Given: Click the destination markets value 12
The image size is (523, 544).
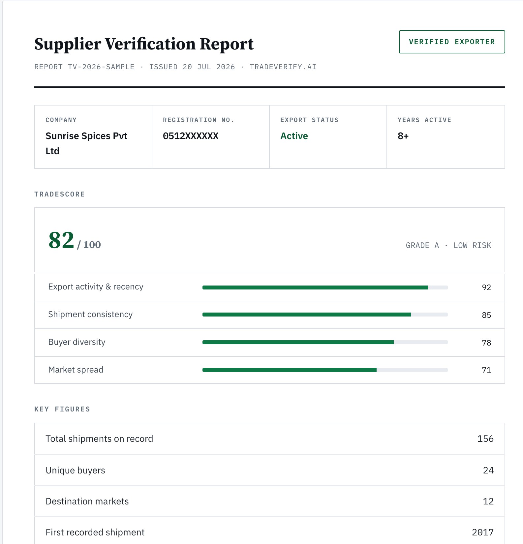Looking at the screenshot, I should pos(488,501).
